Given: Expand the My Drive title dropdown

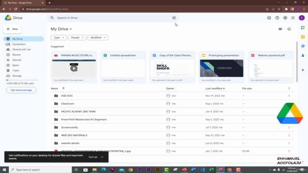Looking at the screenshot, I should (71, 29).
